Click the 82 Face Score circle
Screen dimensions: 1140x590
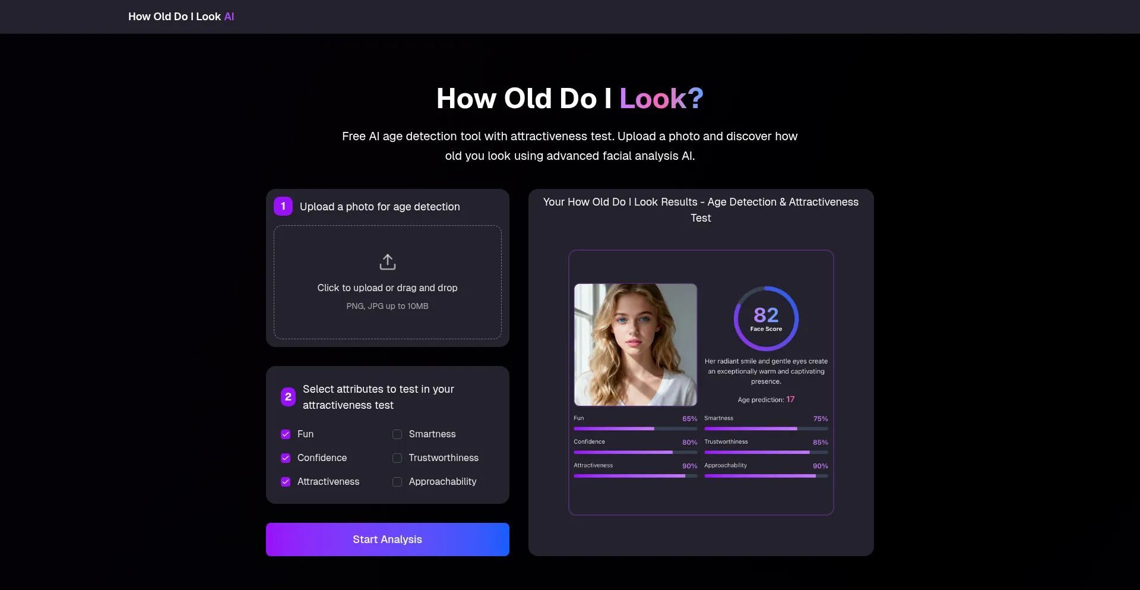click(766, 319)
